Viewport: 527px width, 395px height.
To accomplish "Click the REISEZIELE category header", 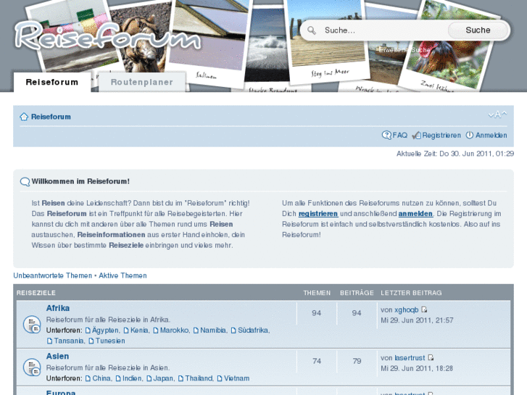I will pos(36,293).
